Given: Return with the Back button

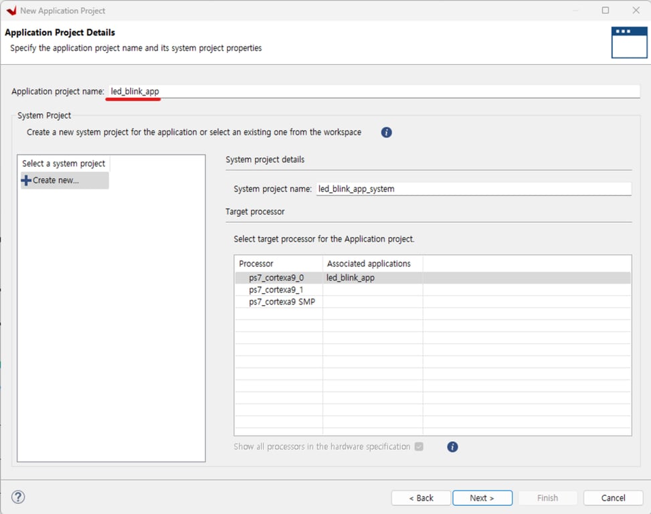Looking at the screenshot, I should pos(421,498).
